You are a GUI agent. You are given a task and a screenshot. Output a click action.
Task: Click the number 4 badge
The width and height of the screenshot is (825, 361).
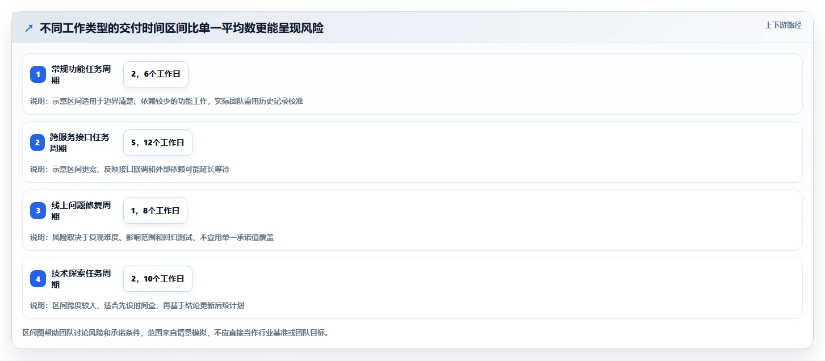pos(38,279)
